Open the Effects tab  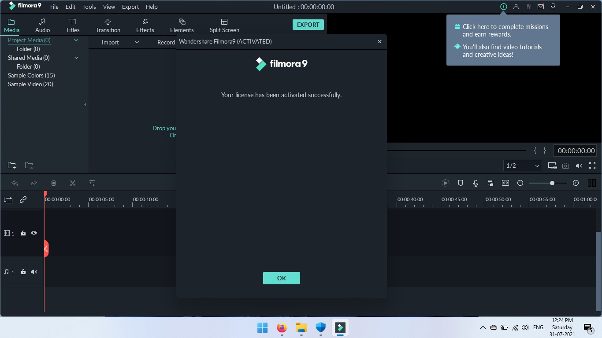[145, 26]
